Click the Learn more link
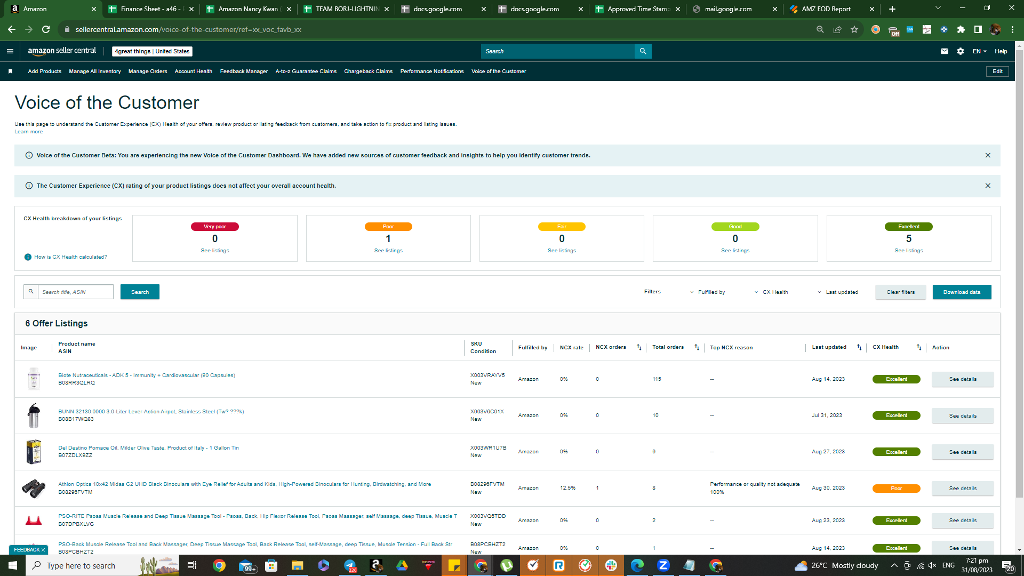Image resolution: width=1024 pixels, height=576 pixels. [28, 132]
